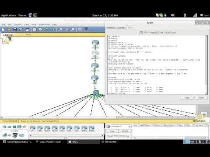Open the Applications menu in top panel
Viewport: 210px width, 157px height.
(x=8, y=15)
